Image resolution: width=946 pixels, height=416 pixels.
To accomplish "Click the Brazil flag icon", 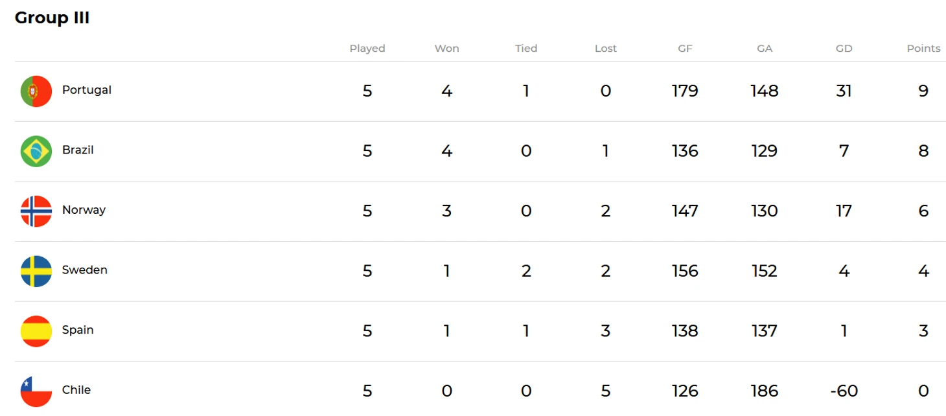I will point(36,151).
